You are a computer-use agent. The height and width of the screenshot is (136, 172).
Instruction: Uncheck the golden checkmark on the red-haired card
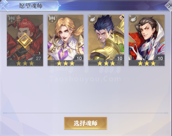point(25,41)
